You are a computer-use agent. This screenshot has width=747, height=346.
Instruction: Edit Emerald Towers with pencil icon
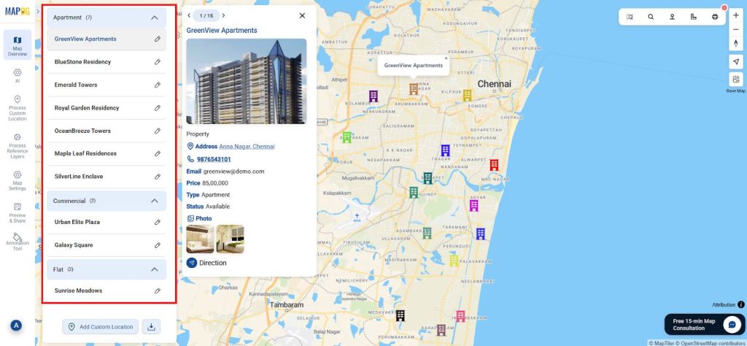coord(158,85)
